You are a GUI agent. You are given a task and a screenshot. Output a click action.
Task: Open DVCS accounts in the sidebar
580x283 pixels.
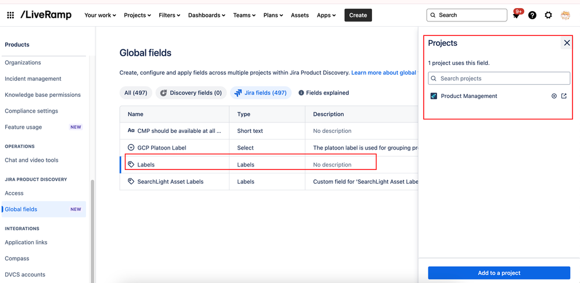point(25,274)
